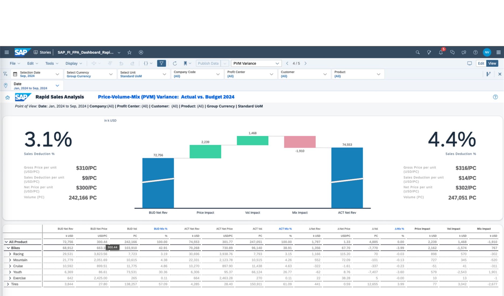
Task: Go to next story page arrow
Action: [305, 63]
